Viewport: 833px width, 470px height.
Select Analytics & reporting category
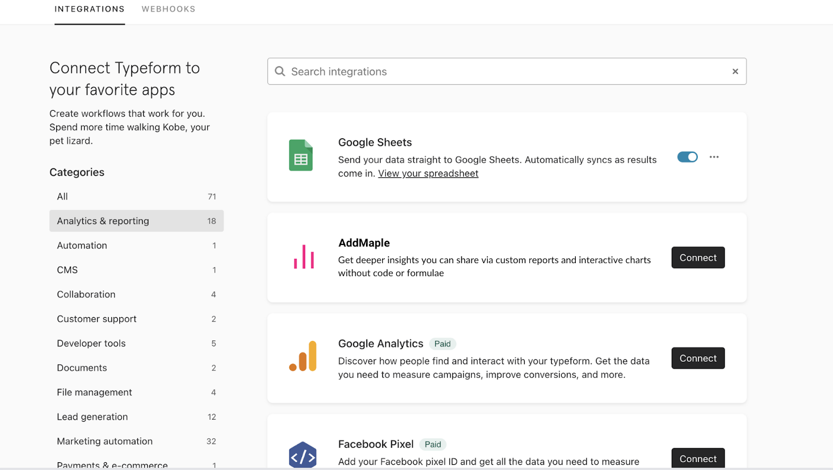(136, 221)
